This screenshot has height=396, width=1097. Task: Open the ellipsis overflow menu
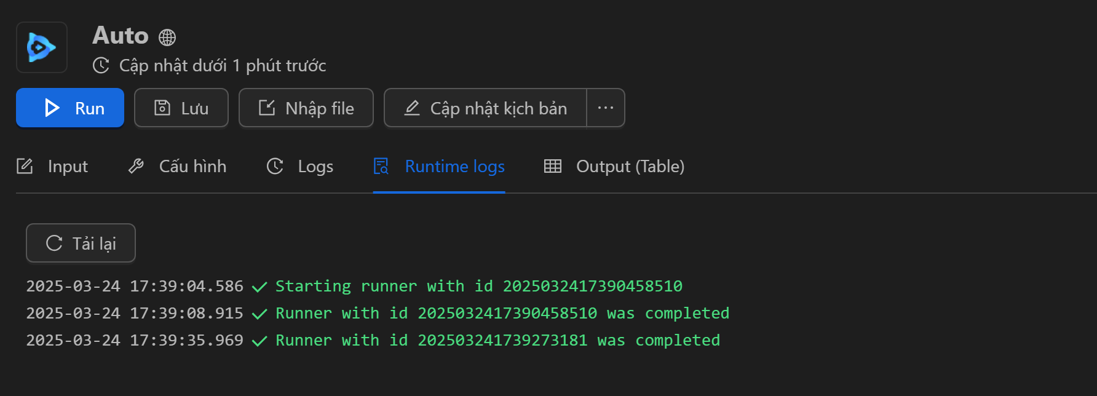tap(606, 108)
